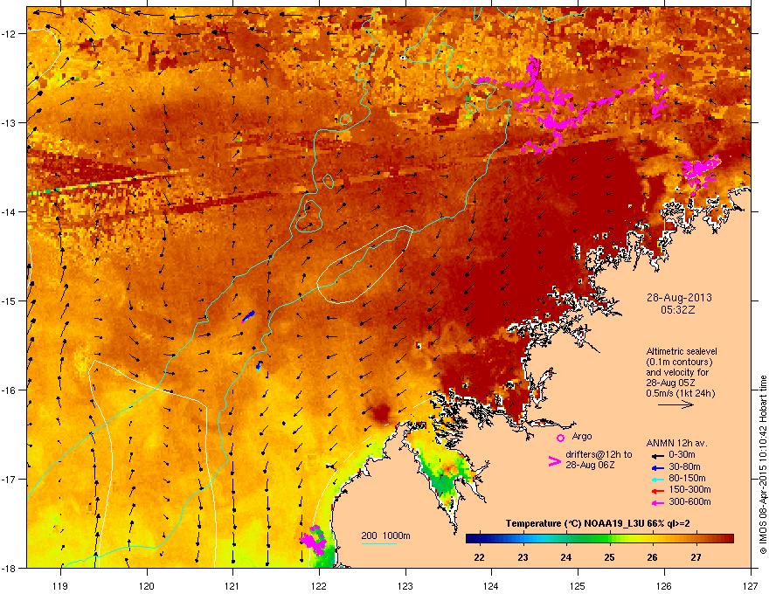Click the longitude label 121 on x-axis

coord(232,585)
